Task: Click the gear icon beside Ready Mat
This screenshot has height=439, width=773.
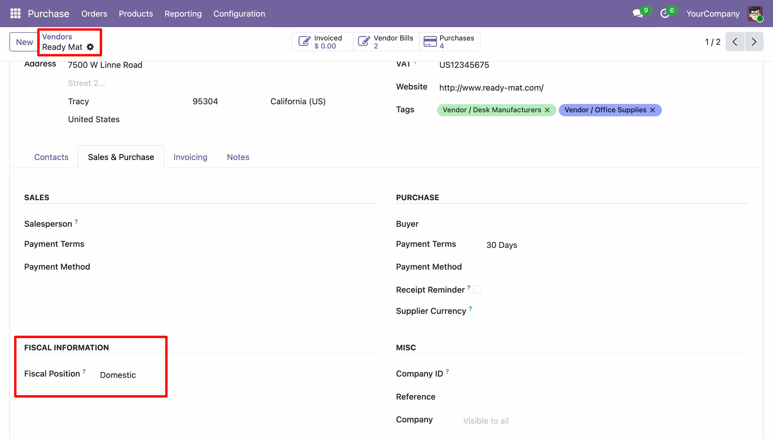Action: pos(90,47)
